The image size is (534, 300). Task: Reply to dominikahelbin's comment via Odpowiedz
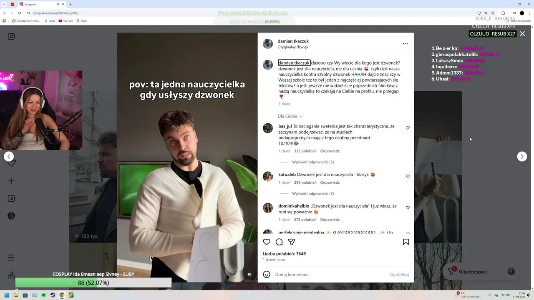(330, 220)
